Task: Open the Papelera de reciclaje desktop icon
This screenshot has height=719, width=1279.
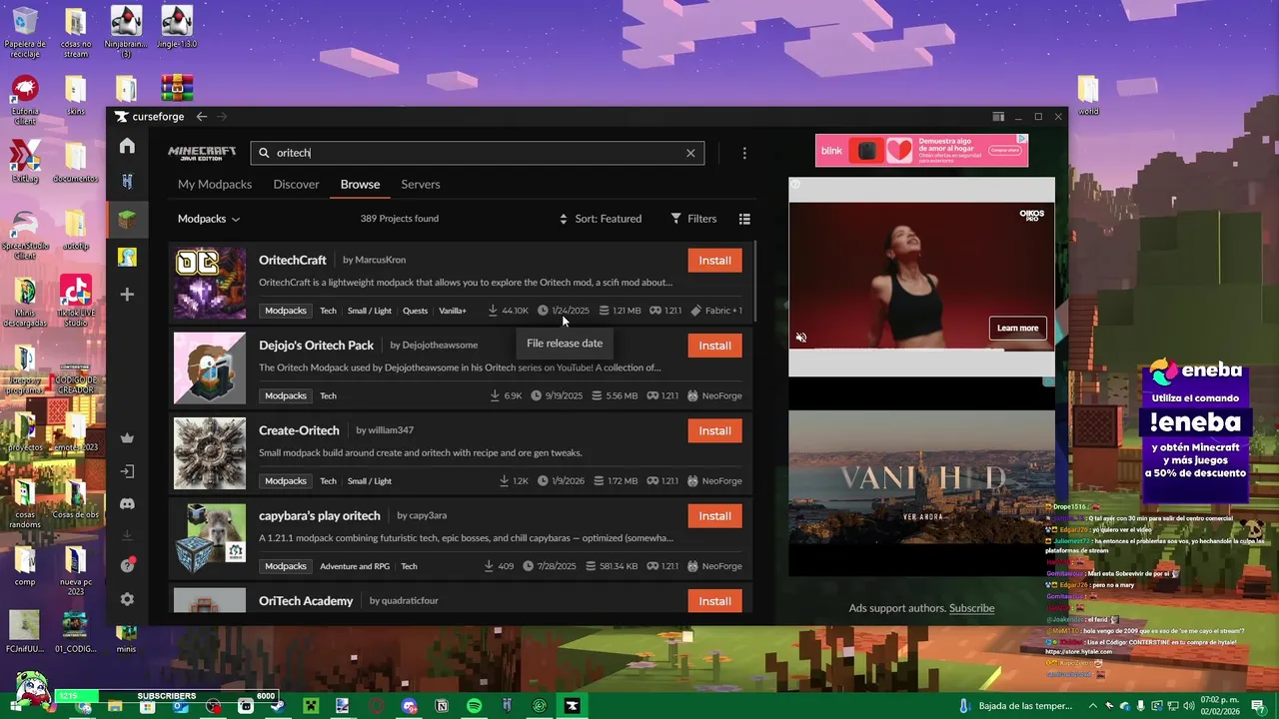Action: pyautogui.click(x=25, y=32)
